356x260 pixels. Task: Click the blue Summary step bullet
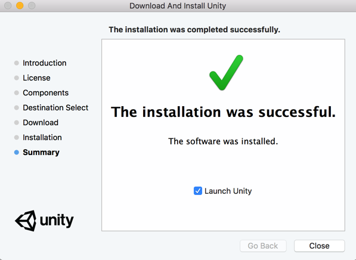[16, 153]
